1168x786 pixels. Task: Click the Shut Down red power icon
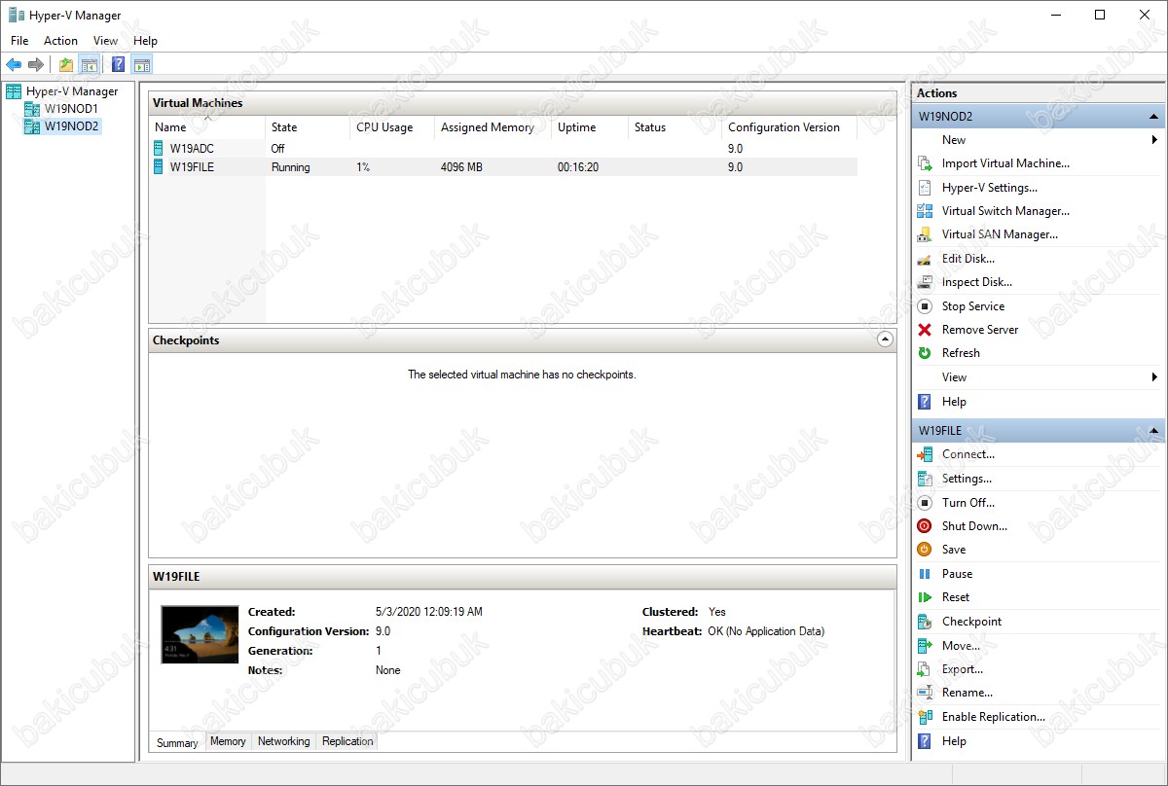pyautogui.click(x=925, y=526)
